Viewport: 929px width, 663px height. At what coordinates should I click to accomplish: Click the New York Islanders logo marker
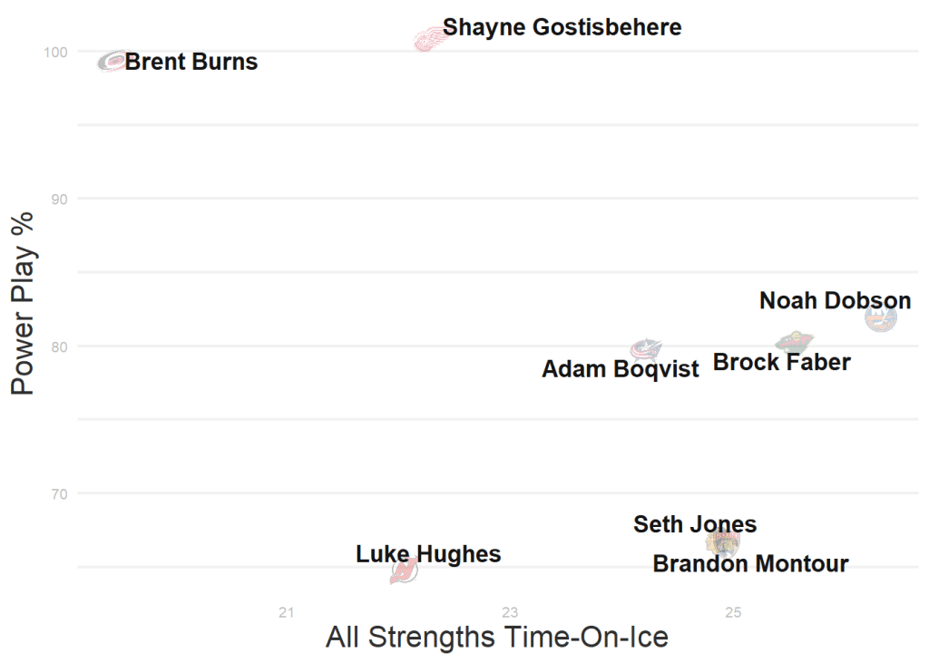click(880, 317)
